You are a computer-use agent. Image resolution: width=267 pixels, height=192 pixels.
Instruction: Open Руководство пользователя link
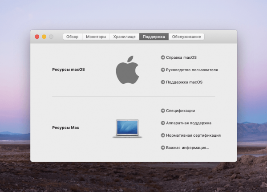192,70
